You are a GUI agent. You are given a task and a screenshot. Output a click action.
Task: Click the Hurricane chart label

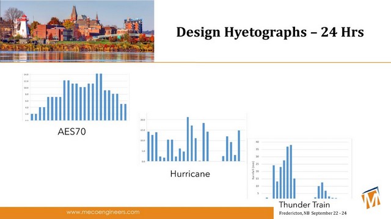[x=190, y=174]
